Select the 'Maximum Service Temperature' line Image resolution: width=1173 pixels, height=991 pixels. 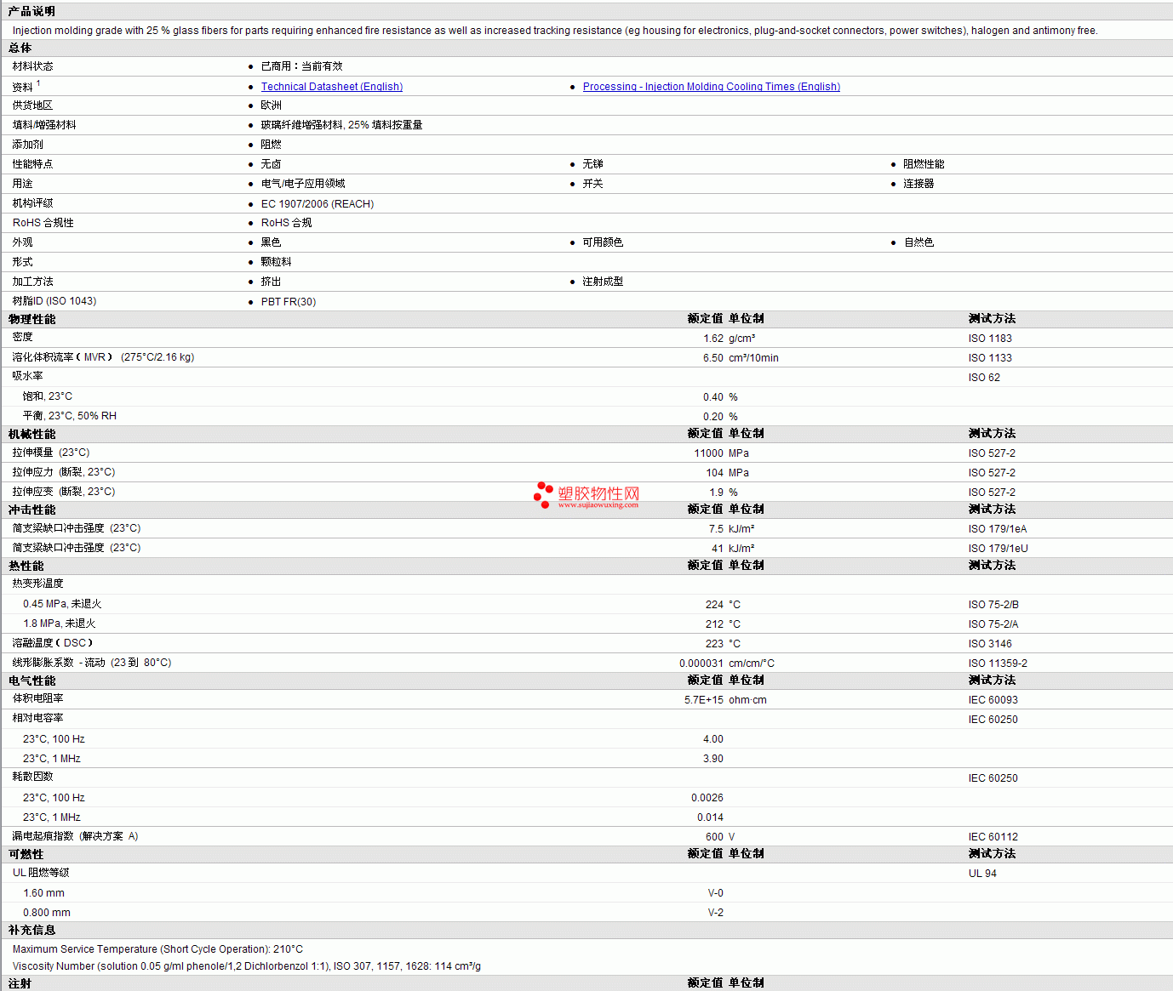(x=158, y=949)
